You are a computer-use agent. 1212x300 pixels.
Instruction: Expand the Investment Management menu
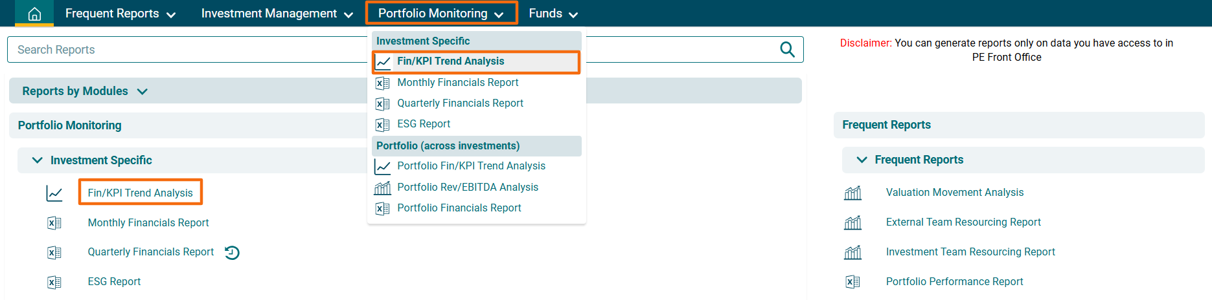click(277, 14)
